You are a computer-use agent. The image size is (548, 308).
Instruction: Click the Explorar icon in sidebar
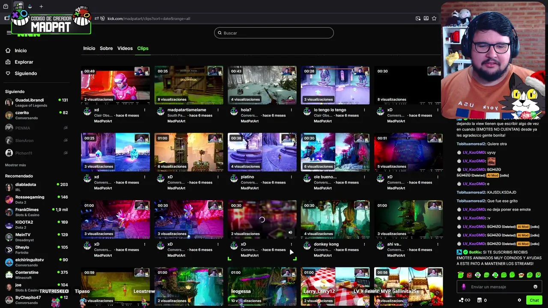click(8, 62)
